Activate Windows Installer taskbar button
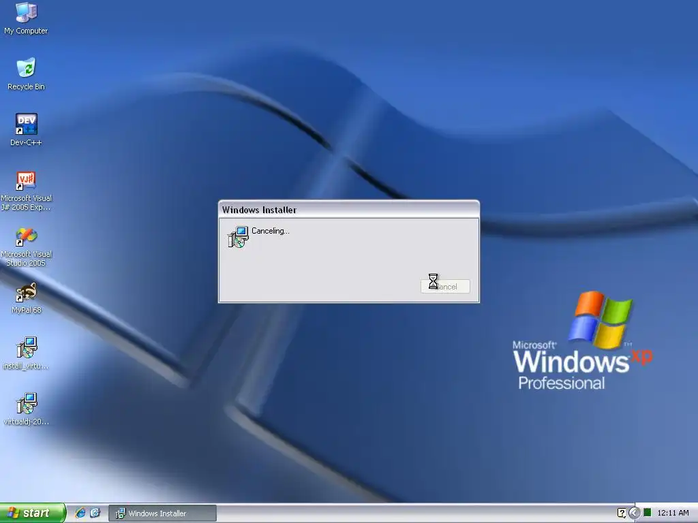This screenshot has height=523, width=698. (x=162, y=513)
